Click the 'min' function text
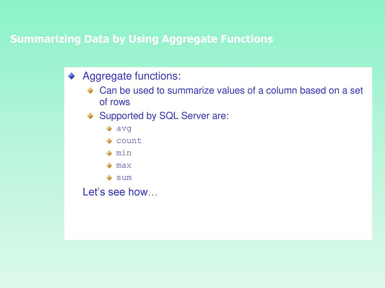The height and width of the screenshot is (288, 385). pyautogui.click(x=124, y=153)
